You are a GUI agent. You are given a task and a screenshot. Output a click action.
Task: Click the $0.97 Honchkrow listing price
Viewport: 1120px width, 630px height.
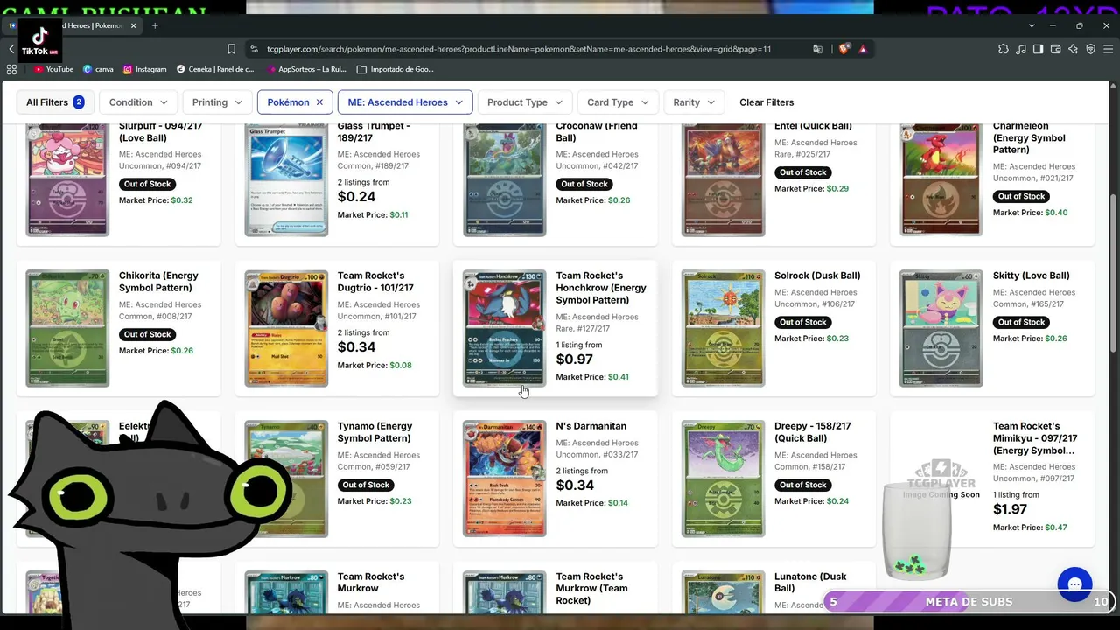tap(575, 360)
